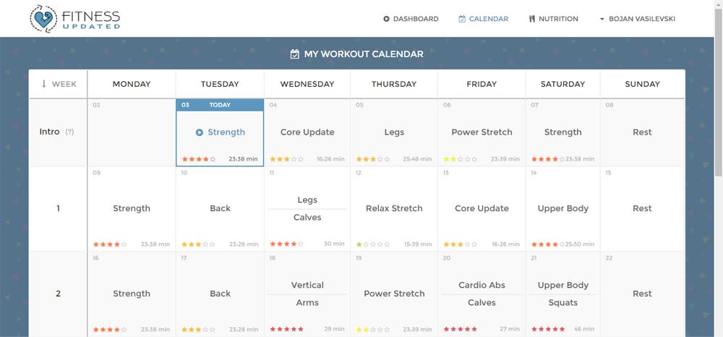This screenshot has height=337, width=723.
Task: Open the Bojan Vasilevski user dropdown
Action: 637,19
